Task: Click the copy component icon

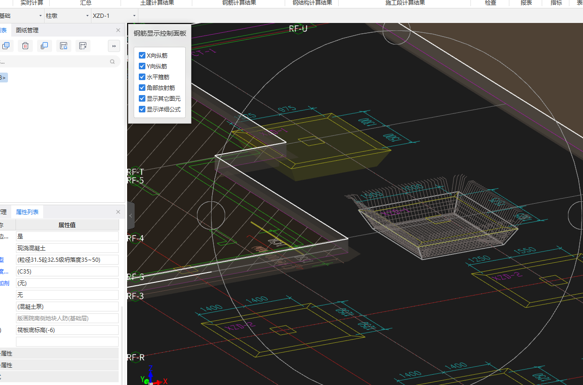Action: (x=6, y=45)
